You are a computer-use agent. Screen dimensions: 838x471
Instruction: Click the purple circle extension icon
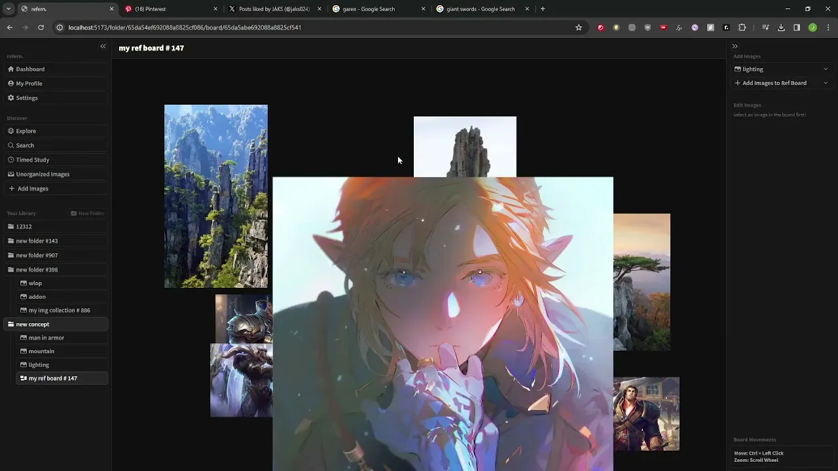(x=695, y=27)
